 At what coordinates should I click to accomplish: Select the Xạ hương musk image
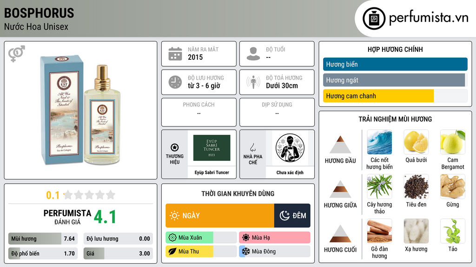[x=416, y=231]
